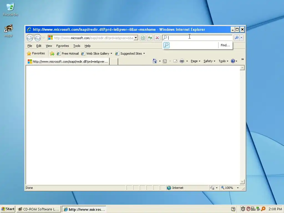This screenshot has height=213, width=284.
Task: Open the View menu
Action: (49, 46)
